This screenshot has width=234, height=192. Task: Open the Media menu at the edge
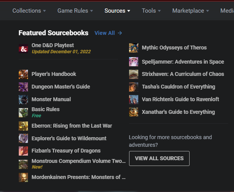click(227, 11)
